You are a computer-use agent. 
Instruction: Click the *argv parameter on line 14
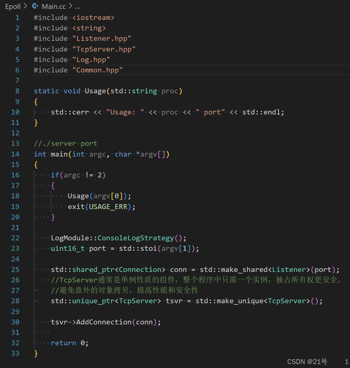(146, 154)
